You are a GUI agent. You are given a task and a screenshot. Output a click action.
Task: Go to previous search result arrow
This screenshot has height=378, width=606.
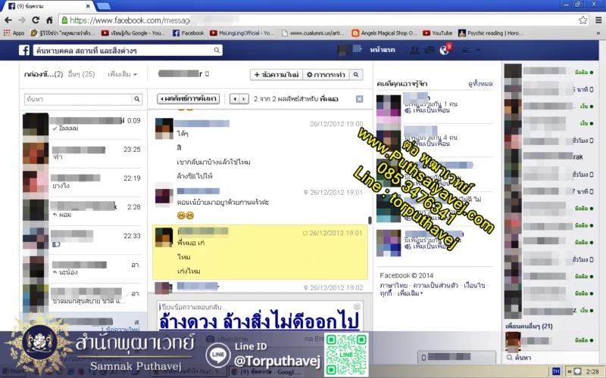click(x=235, y=99)
